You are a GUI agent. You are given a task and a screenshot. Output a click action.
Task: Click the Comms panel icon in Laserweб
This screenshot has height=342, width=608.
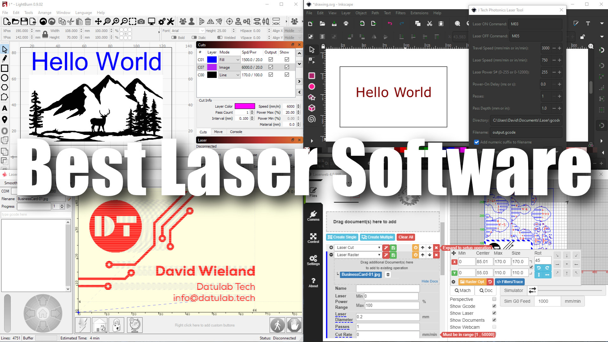pyautogui.click(x=313, y=216)
